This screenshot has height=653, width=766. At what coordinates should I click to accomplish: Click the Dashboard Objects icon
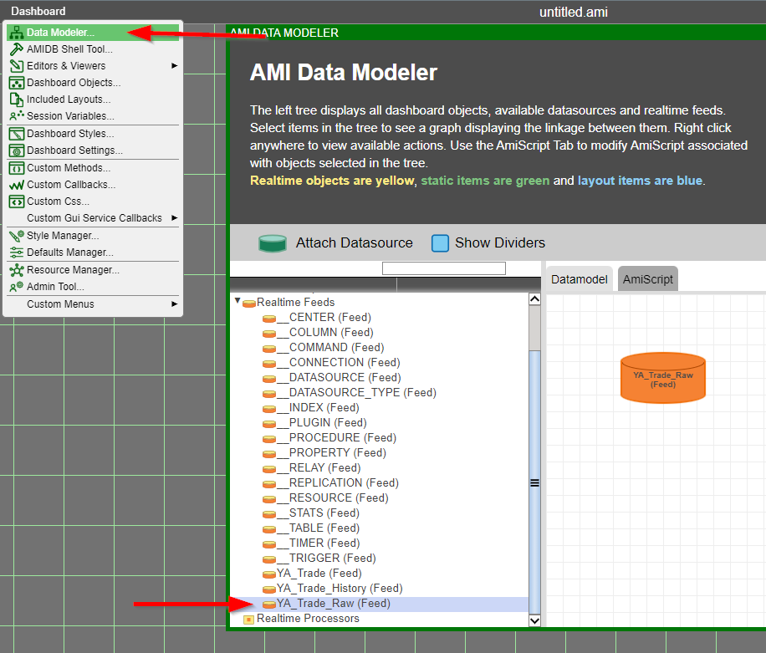coord(17,83)
